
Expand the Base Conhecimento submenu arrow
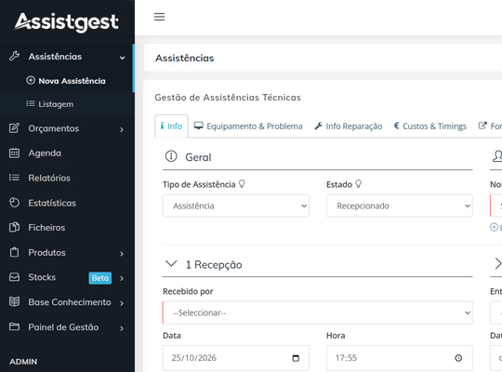click(122, 303)
